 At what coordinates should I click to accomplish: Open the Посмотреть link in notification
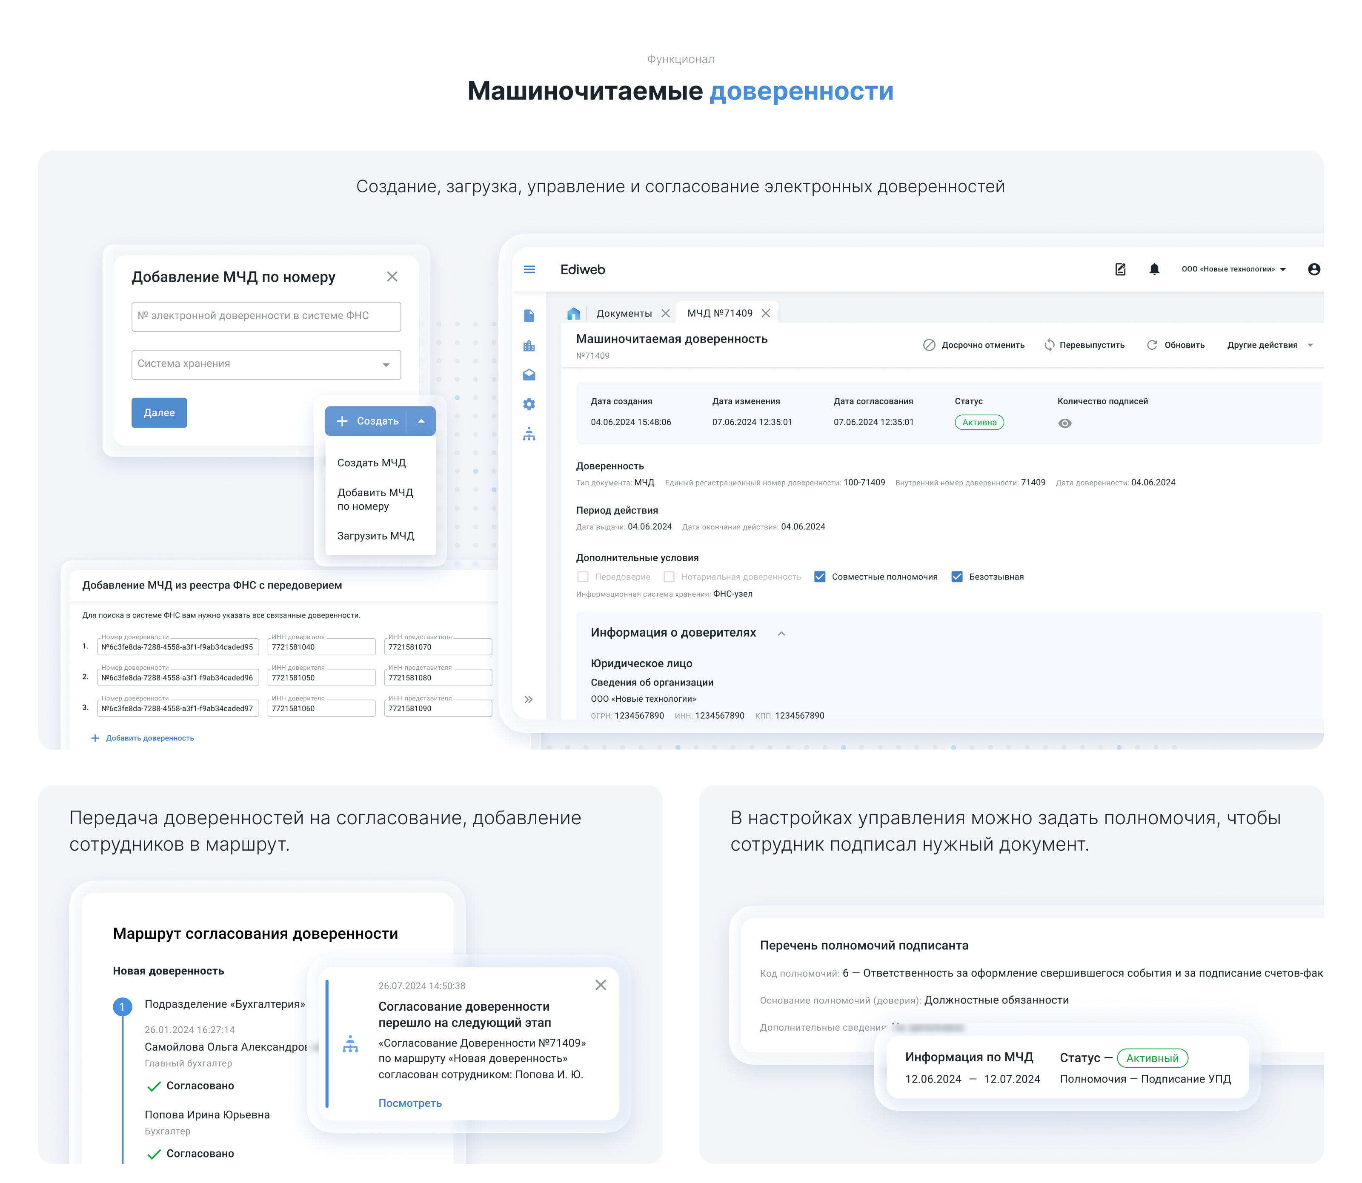[x=410, y=1103]
